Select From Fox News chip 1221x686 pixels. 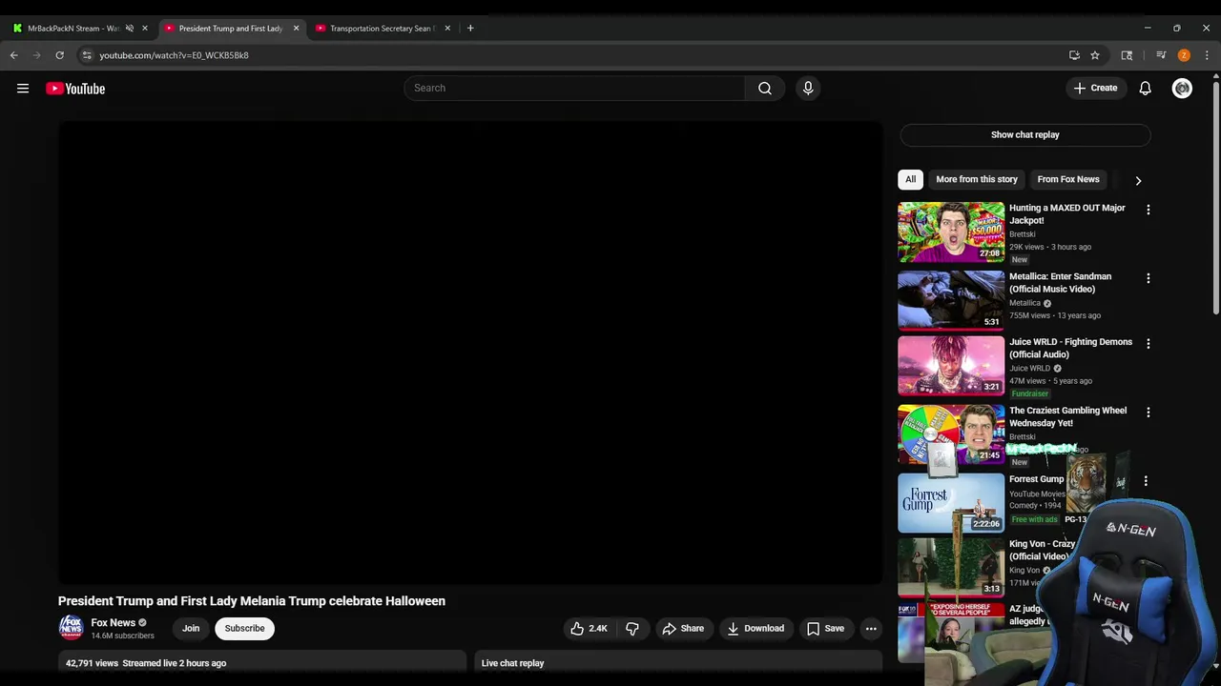point(1068,179)
